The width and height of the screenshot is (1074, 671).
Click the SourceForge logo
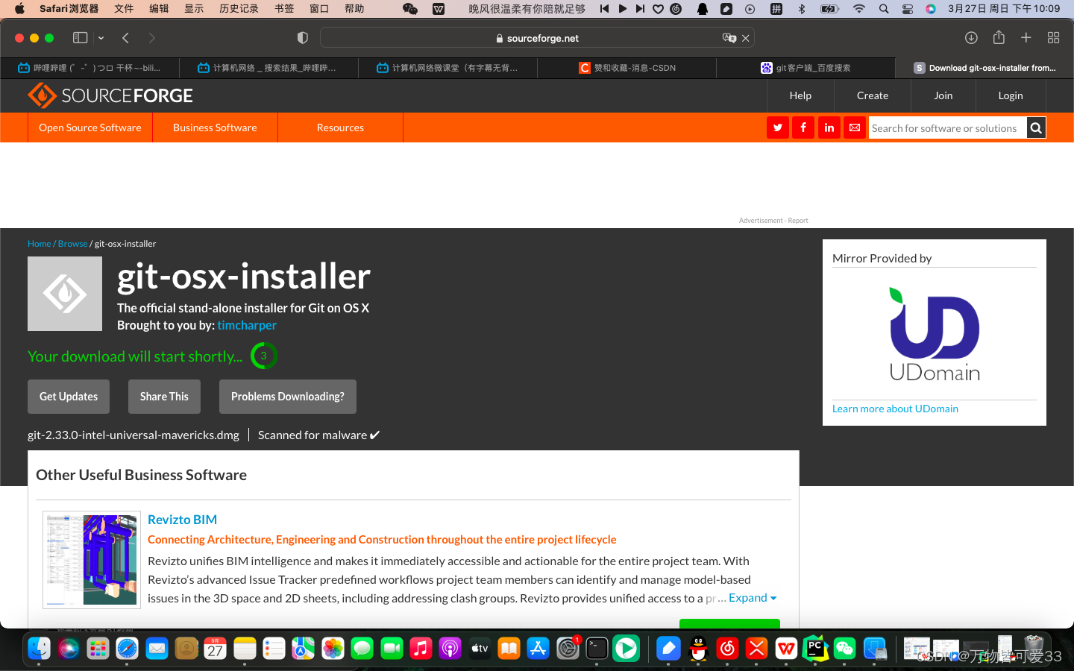coord(110,95)
